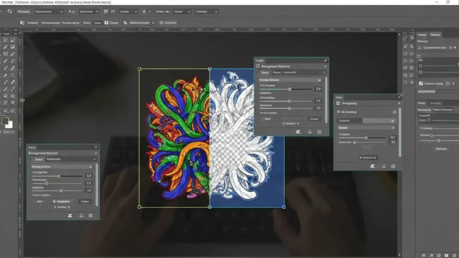The height and width of the screenshot is (258, 459).
Task: Enable the save checkbox in Background Removal dialog
Action: coord(261,119)
